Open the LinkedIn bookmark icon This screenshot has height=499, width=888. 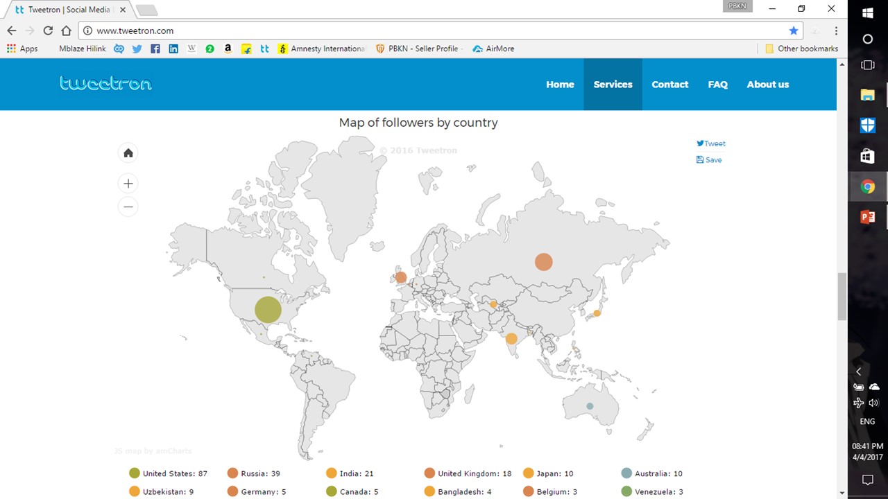[x=173, y=49]
